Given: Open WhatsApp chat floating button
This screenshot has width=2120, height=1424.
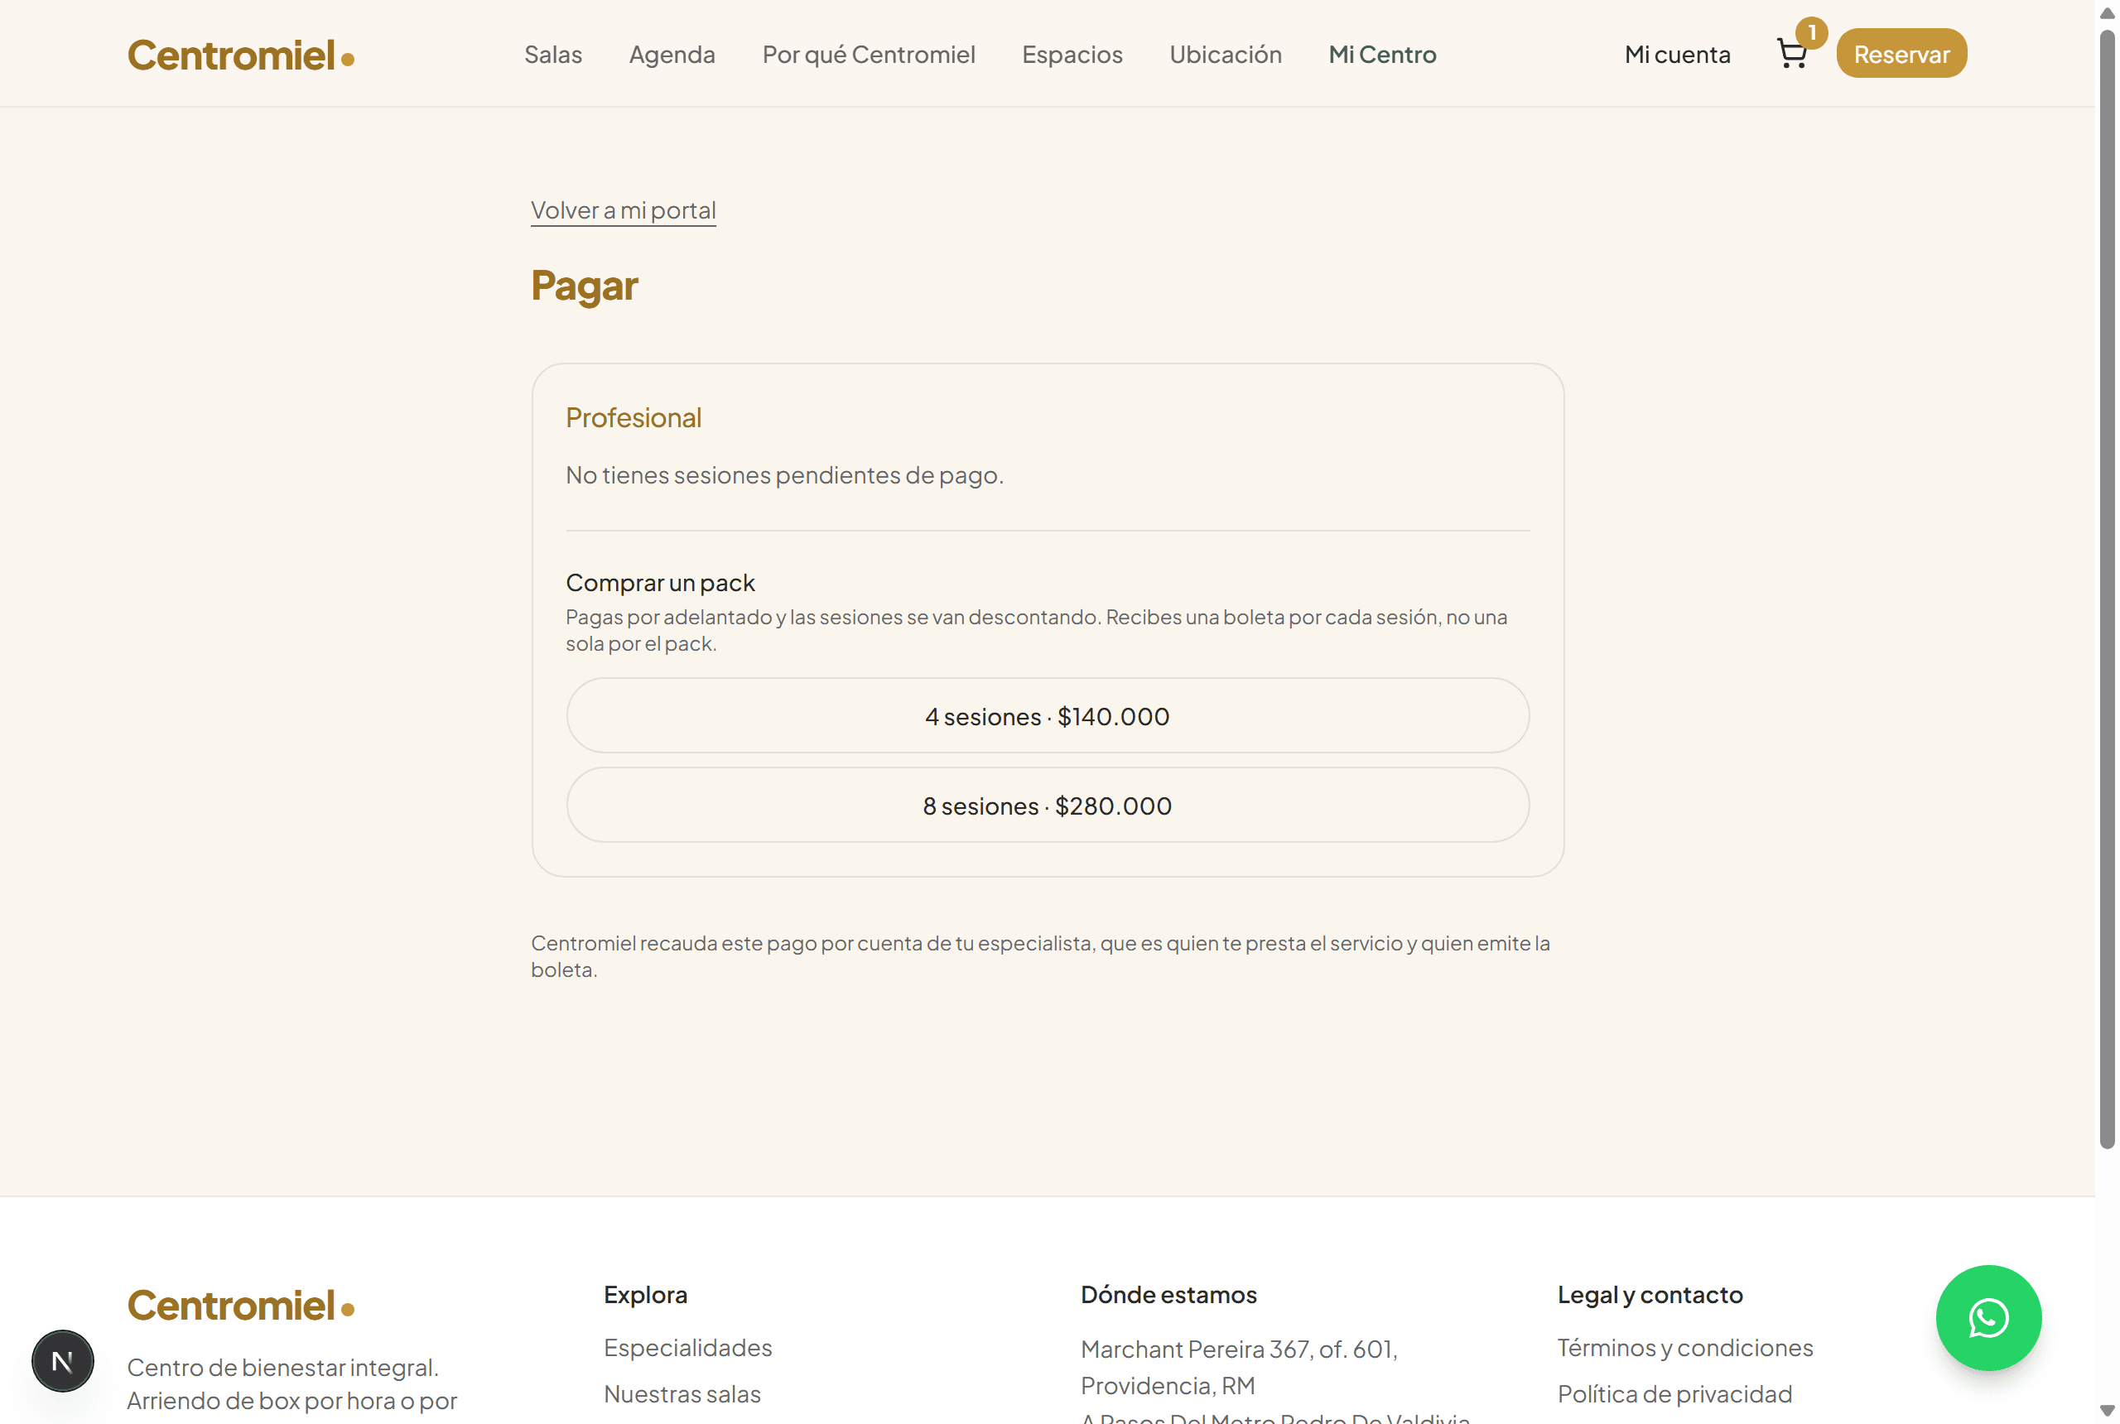Looking at the screenshot, I should pyautogui.click(x=1987, y=1318).
